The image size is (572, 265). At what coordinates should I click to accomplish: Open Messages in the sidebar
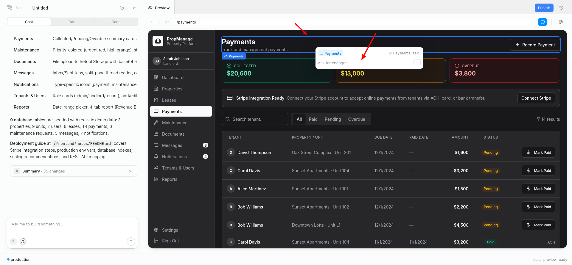(x=181, y=145)
